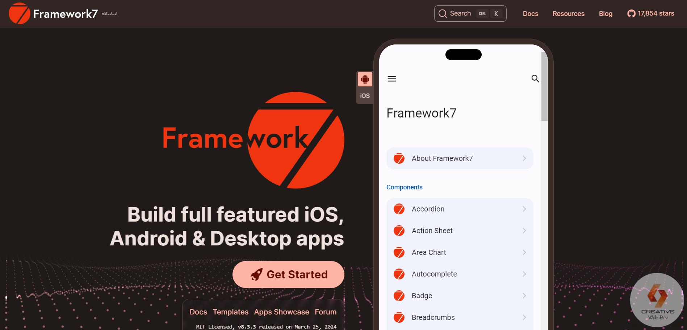
Task: Open Blog in the top navigation
Action: pos(606,14)
